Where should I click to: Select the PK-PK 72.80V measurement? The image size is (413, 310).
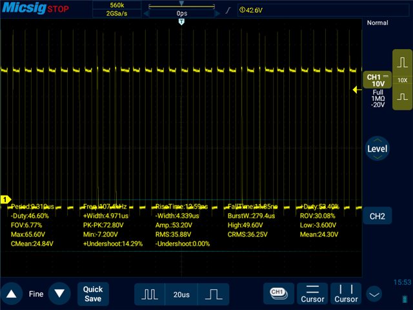(103, 225)
